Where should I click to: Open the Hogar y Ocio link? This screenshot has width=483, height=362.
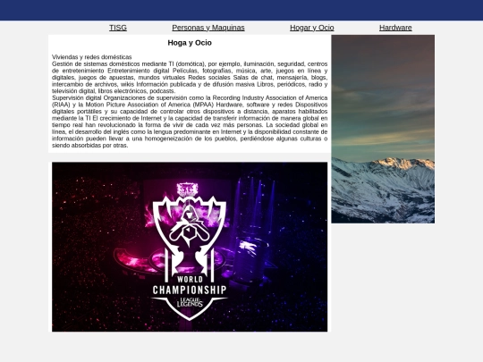tap(312, 28)
